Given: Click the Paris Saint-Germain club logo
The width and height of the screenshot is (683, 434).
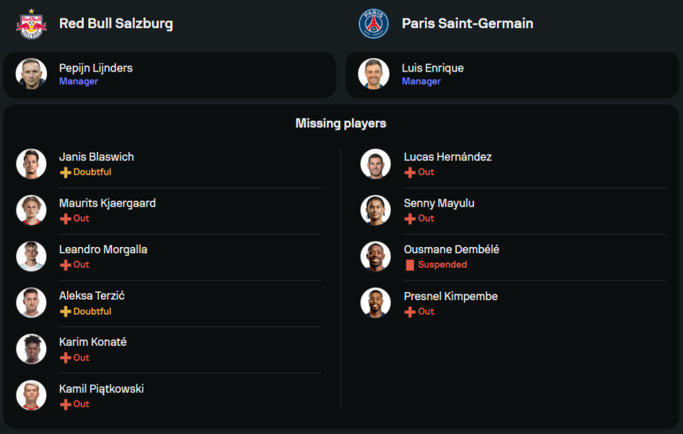Looking at the screenshot, I should tap(374, 24).
